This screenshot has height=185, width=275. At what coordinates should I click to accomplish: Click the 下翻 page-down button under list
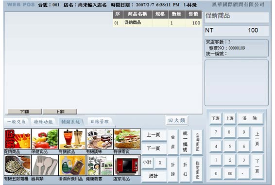point(24,111)
